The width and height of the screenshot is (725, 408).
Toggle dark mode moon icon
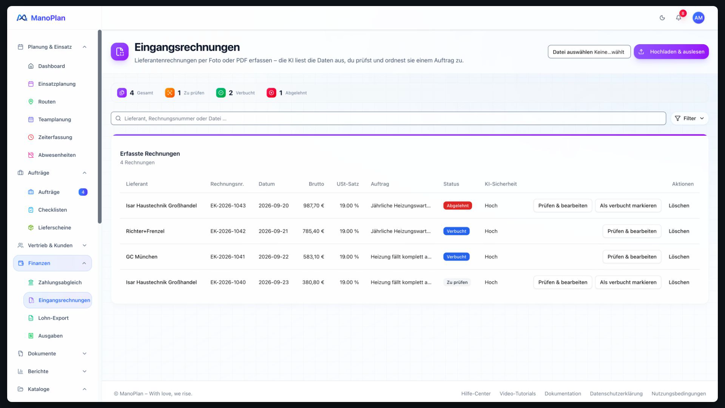[x=662, y=18]
